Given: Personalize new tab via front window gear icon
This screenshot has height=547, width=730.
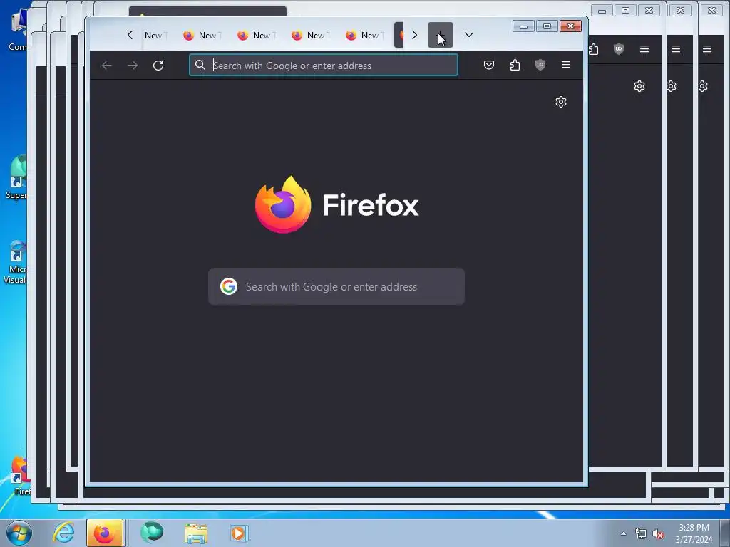Looking at the screenshot, I should [561, 102].
